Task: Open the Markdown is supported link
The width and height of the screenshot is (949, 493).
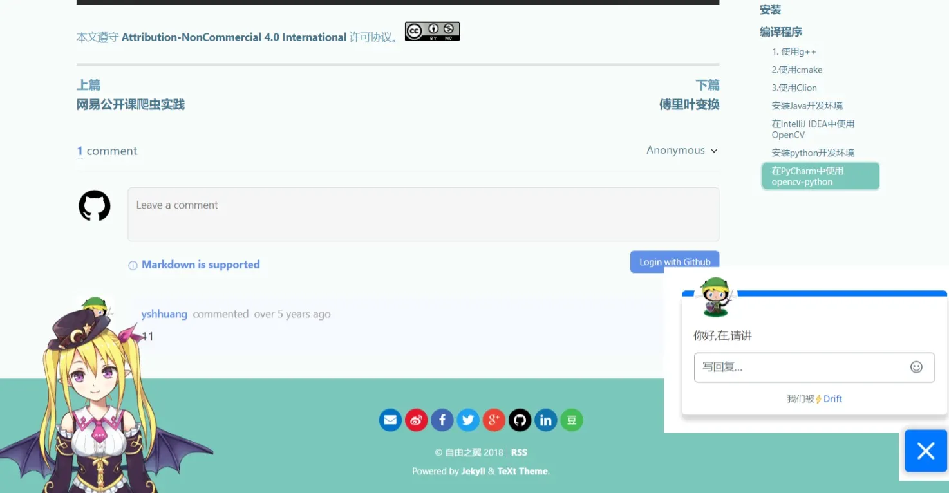Action: [201, 265]
